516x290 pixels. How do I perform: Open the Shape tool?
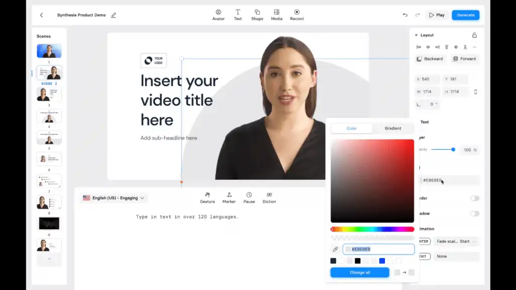(257, 15)
